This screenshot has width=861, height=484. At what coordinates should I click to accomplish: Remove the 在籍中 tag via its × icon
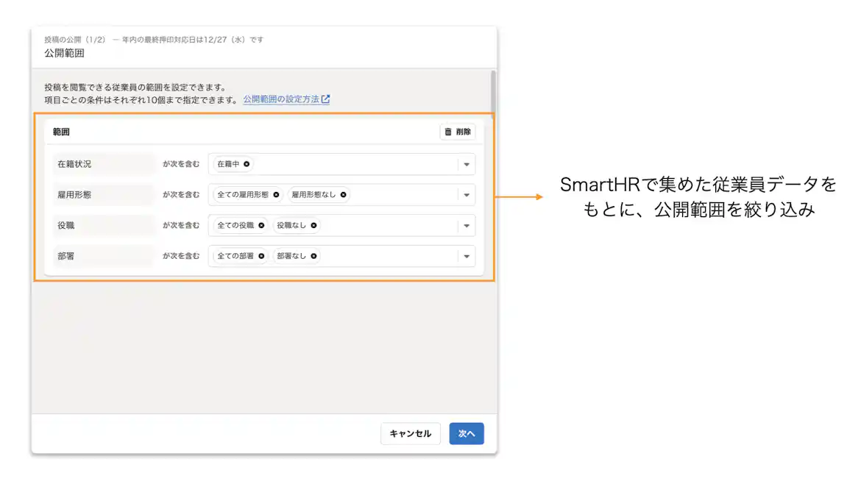[247, 164]
